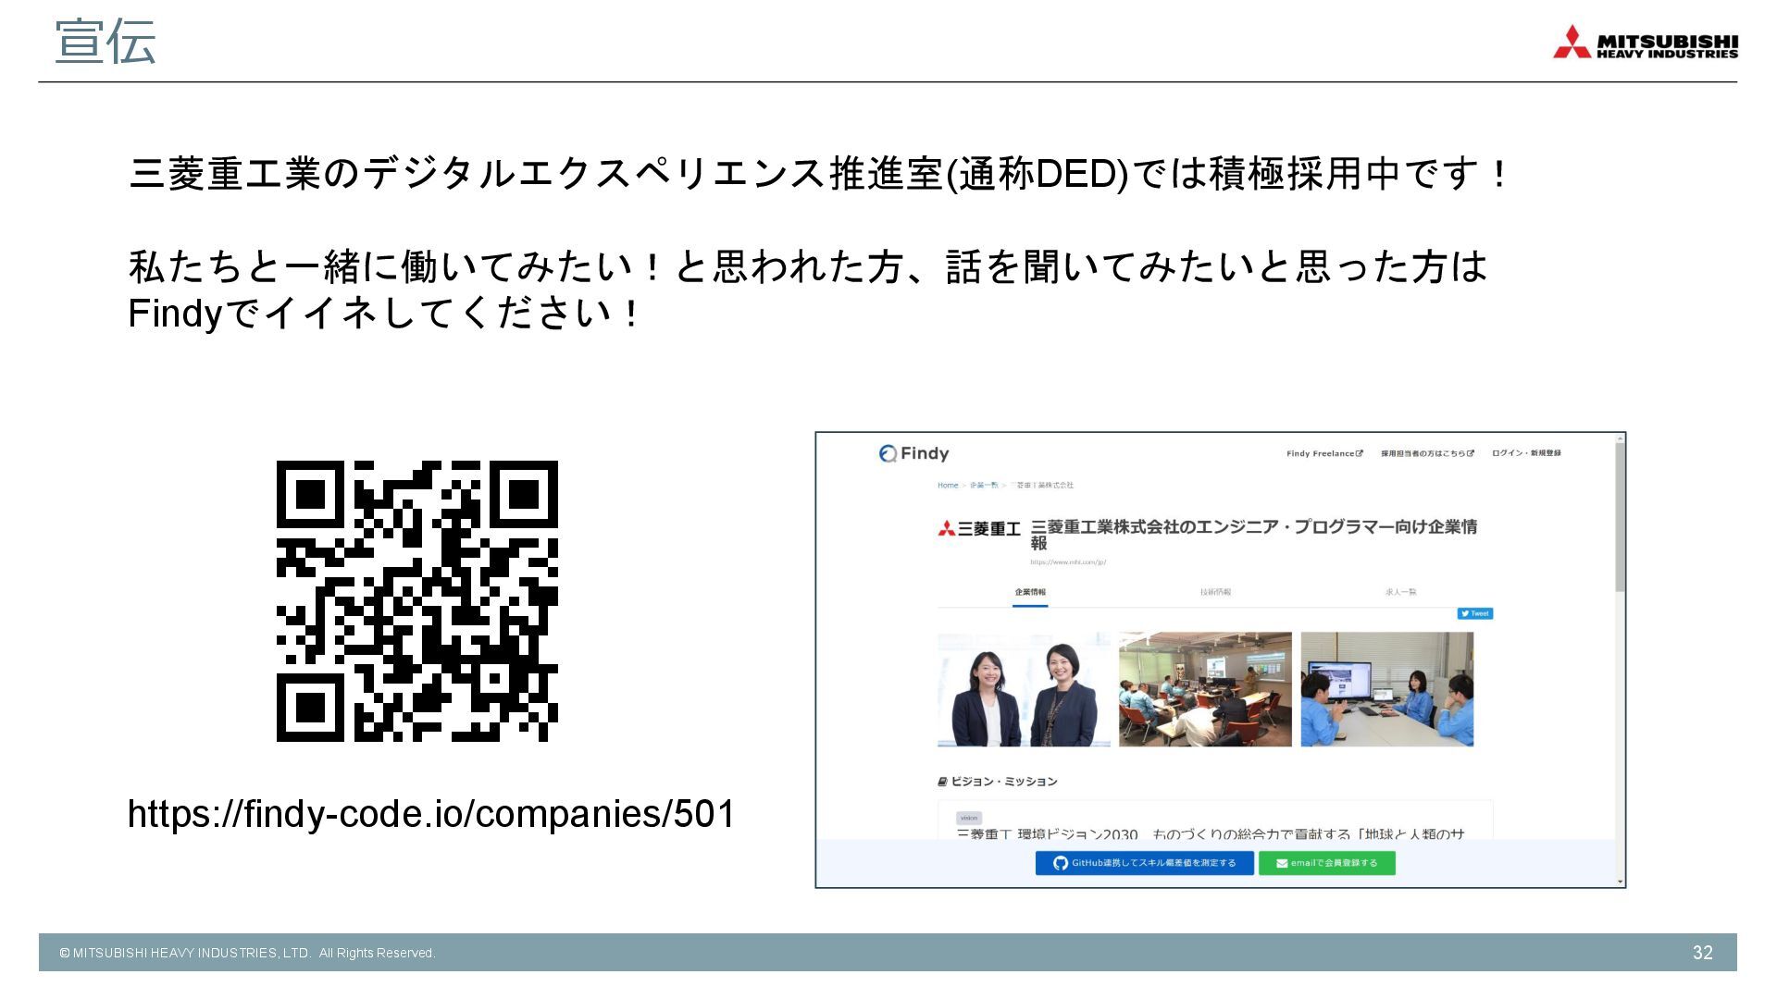Click the ログイン・新規登録 link

[x=1526, y=453]
